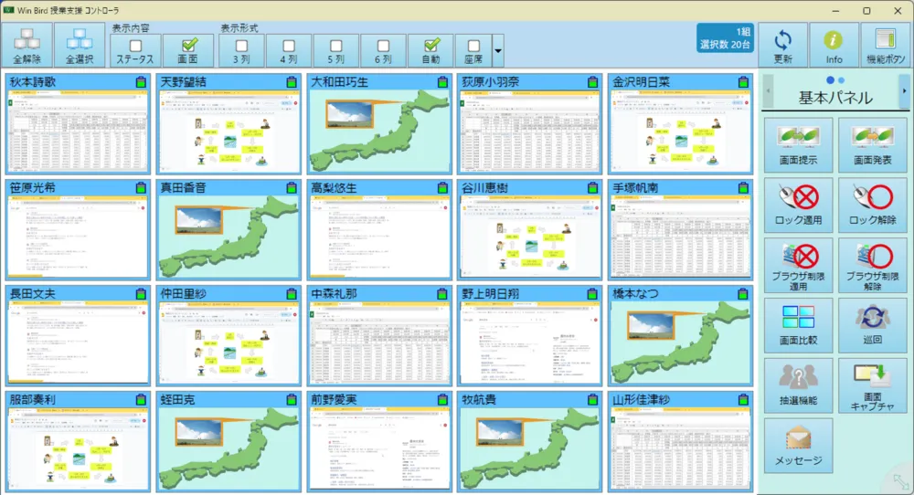
Task: Apply mouse lock with ロック適用
Action: point(798,205)
